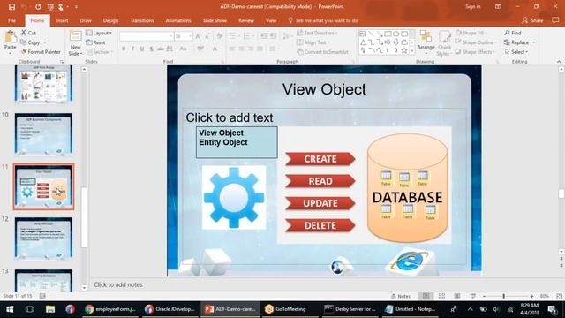
Task: Switch to the Design tab
Action: (x=110, y=20)
